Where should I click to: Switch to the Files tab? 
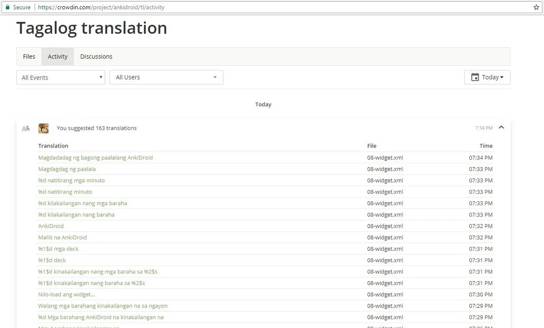(x=29, y=57)
